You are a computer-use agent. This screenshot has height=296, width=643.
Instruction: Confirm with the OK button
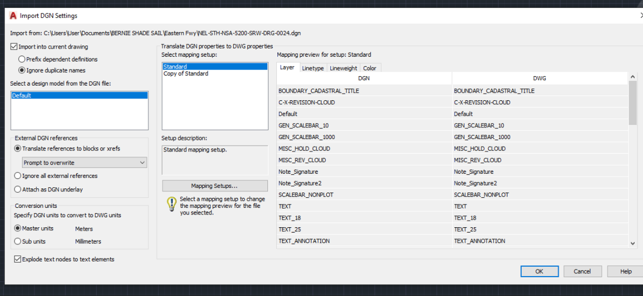pos(540,271)
